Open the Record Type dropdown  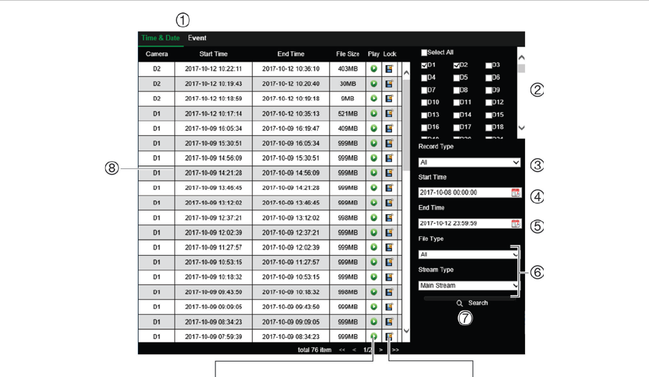469,162
